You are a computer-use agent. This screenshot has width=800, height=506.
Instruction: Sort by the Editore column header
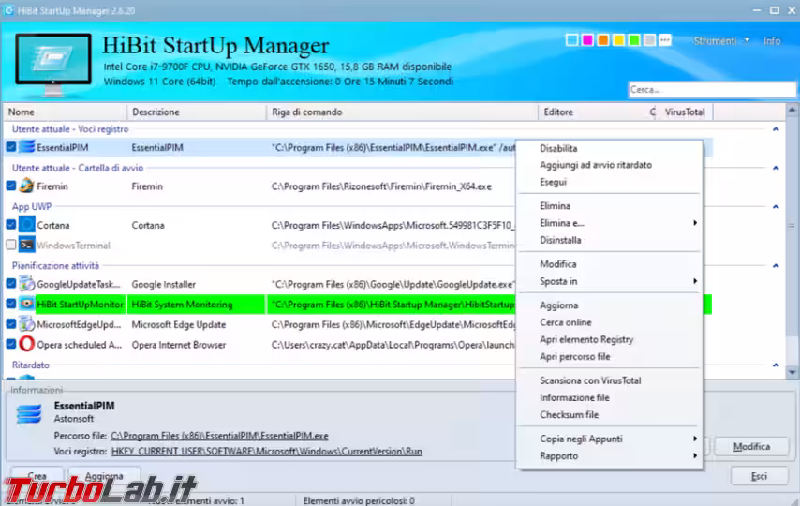click(593, 112)
